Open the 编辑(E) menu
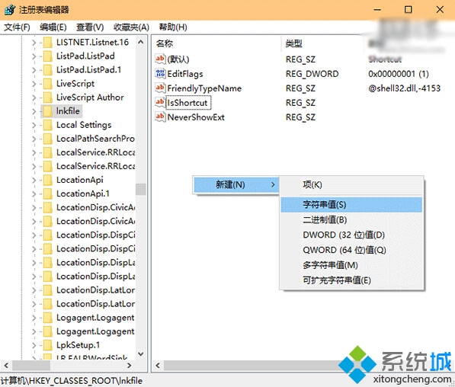 coord(53,27)
